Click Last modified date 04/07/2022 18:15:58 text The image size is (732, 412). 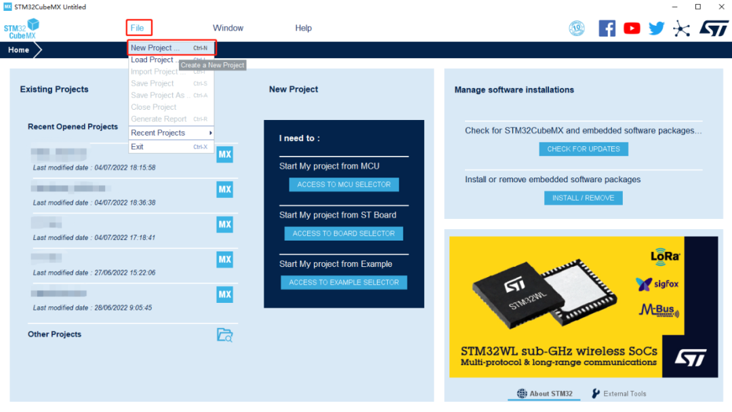[94, 167]
